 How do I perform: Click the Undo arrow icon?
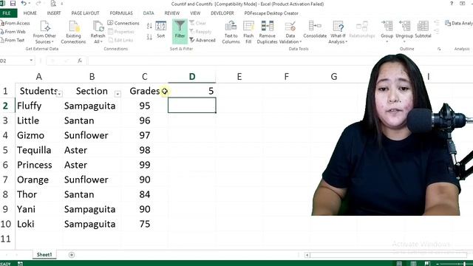[24, 4]
